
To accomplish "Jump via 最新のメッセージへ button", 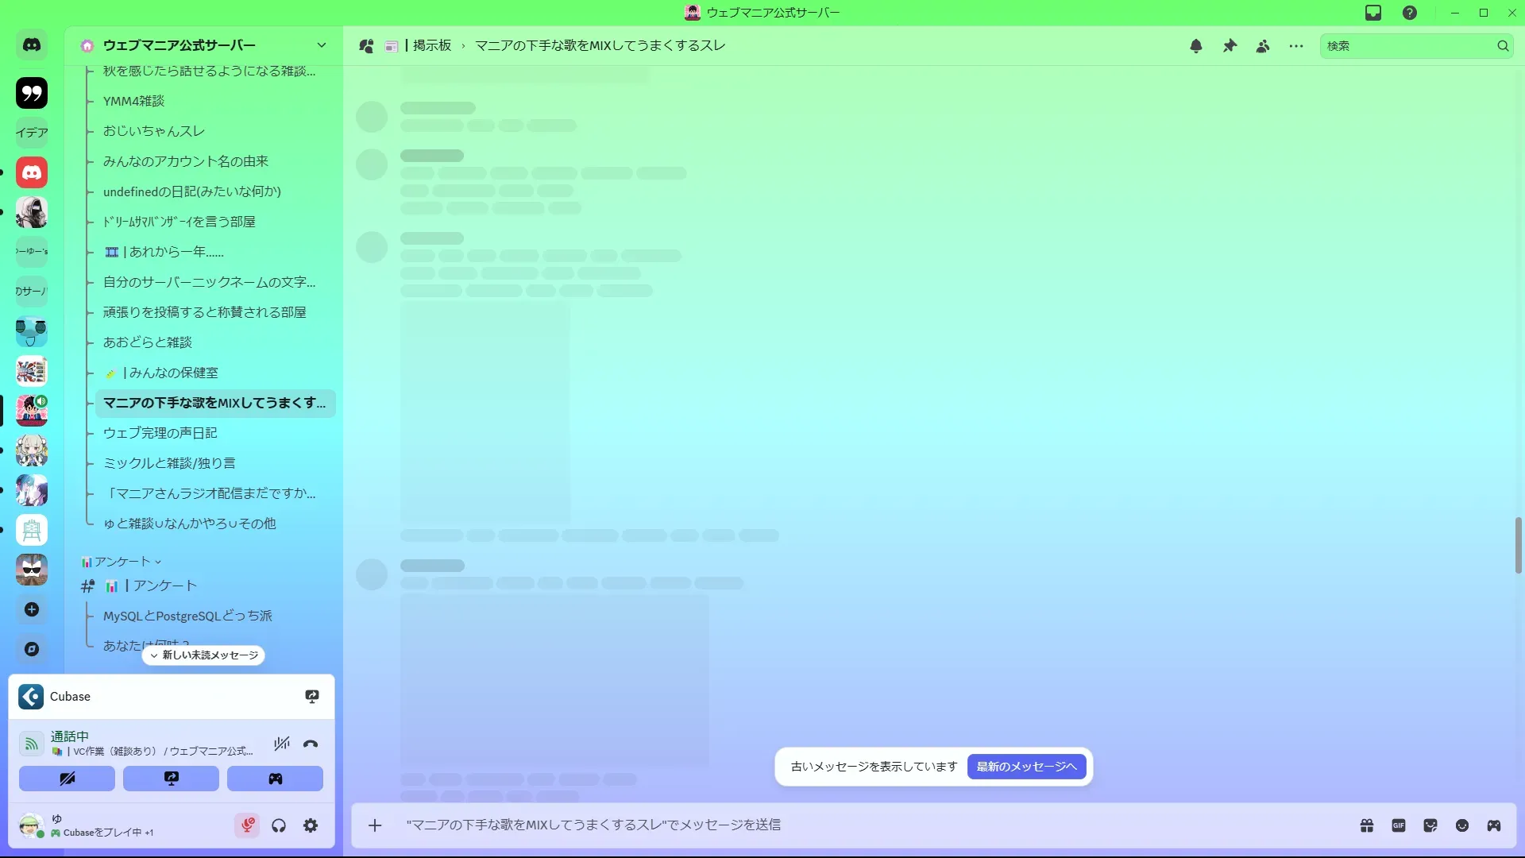I will click(x=1026, y=767).
